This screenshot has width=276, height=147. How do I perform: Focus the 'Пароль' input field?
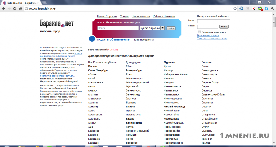pos(208,27)
